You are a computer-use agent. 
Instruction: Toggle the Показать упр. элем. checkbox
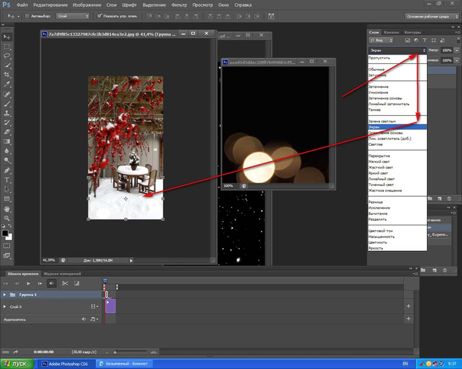point(99,16)
